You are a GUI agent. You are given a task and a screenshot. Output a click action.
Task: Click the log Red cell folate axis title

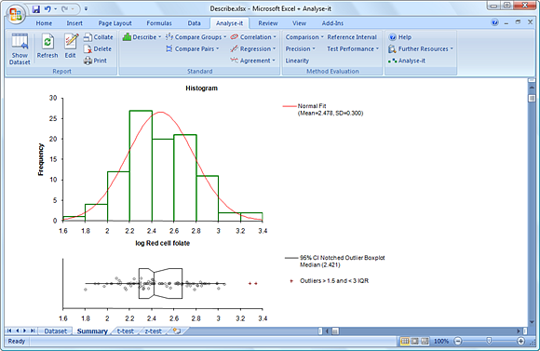coord(163,243)
